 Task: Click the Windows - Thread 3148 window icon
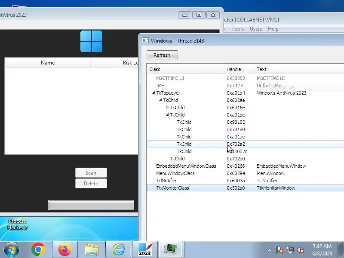tap(145, 40)
